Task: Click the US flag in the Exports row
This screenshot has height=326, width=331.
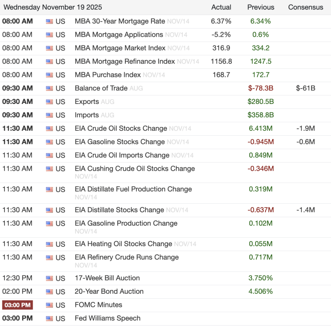Action: (x=49, y=102)
